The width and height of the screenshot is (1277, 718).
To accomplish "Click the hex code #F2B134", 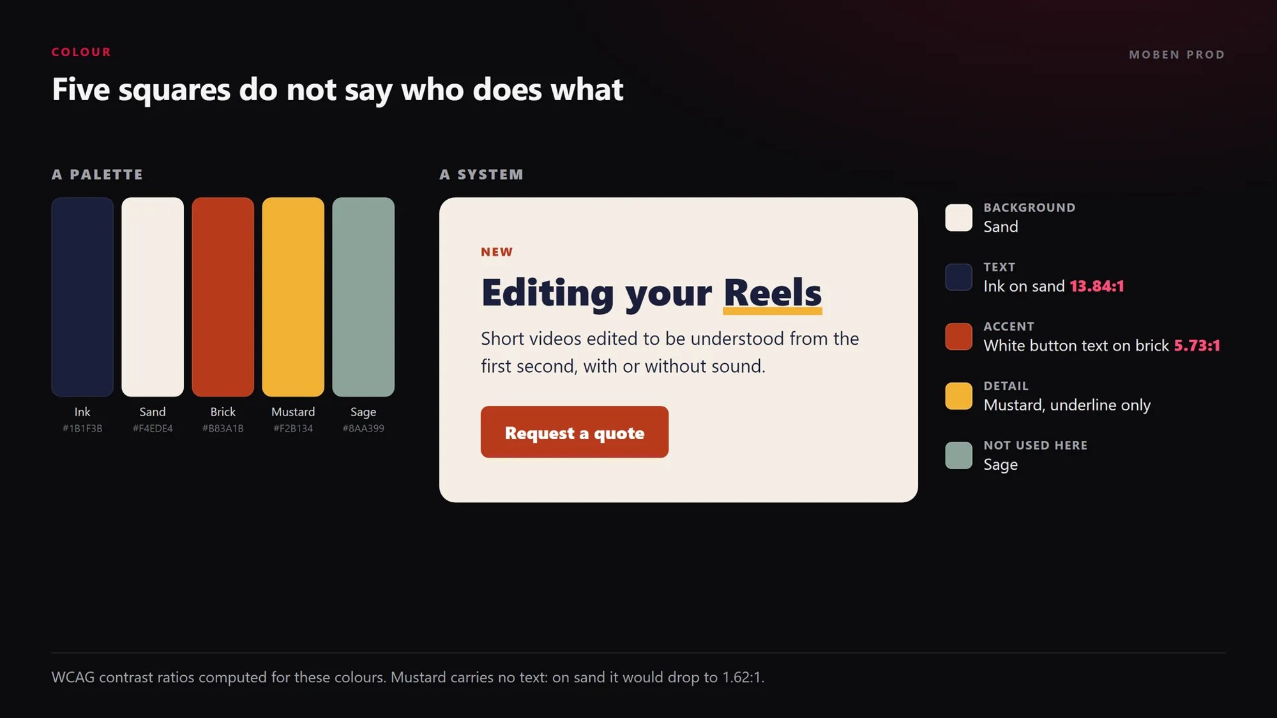I will (293, 428).
